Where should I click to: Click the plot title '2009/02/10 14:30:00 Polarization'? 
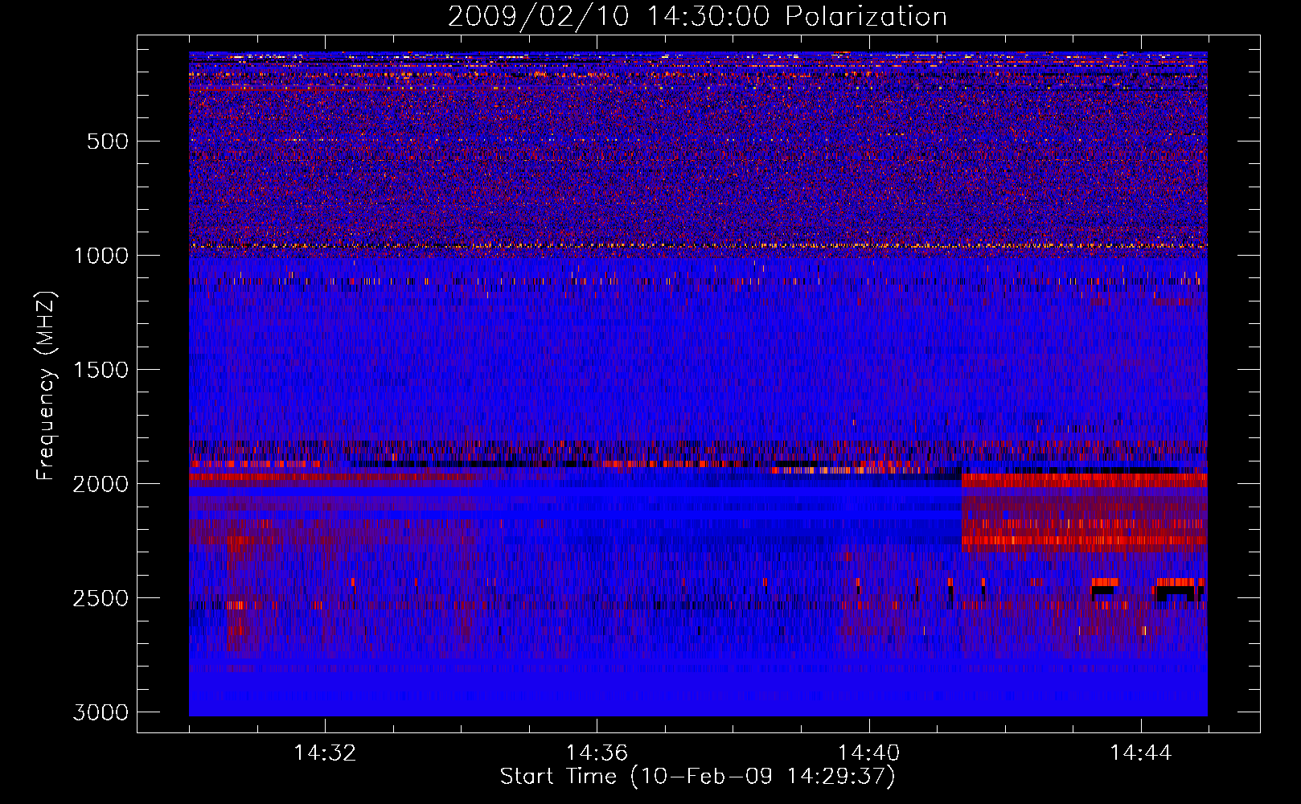click(x=697, y=16)
